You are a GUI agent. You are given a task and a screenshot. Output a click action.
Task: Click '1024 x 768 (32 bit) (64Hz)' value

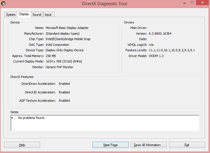click(x=64, y=61)
